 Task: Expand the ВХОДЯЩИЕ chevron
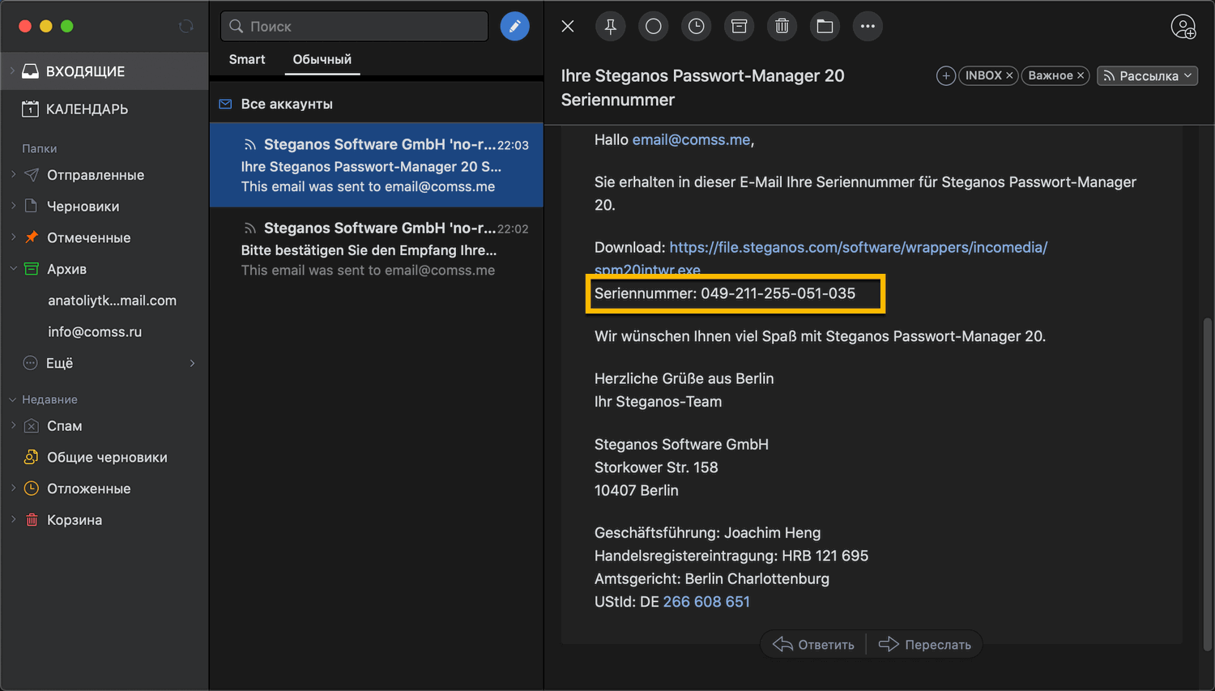[x=12, y=71]
